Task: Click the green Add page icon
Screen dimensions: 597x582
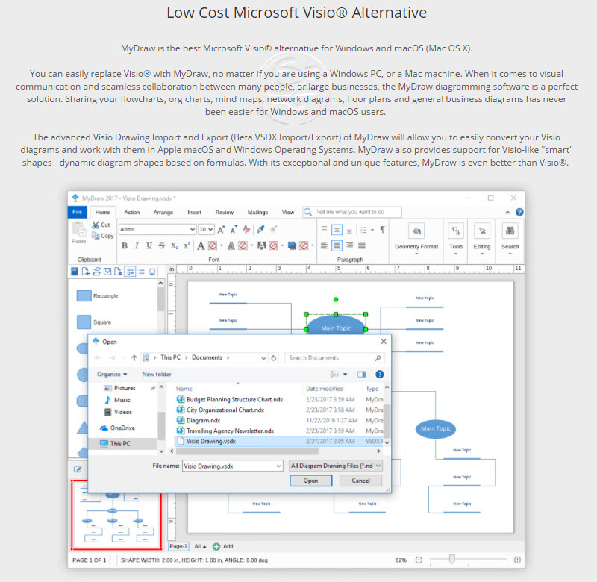Action: point(216,547)
